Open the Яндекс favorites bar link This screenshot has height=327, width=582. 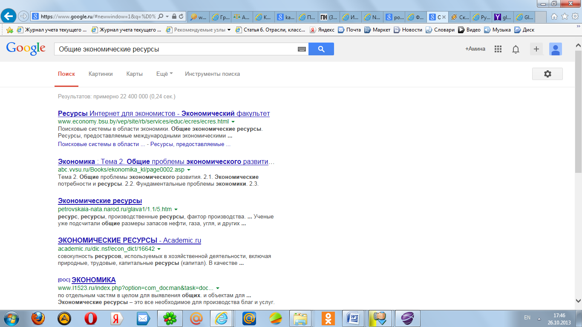322,30
